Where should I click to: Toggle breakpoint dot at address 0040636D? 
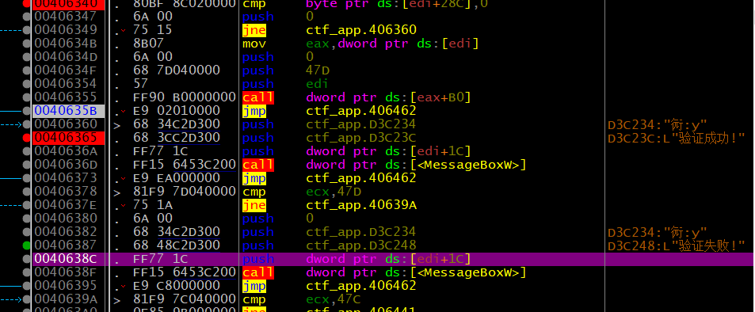[x=27, y=165]
